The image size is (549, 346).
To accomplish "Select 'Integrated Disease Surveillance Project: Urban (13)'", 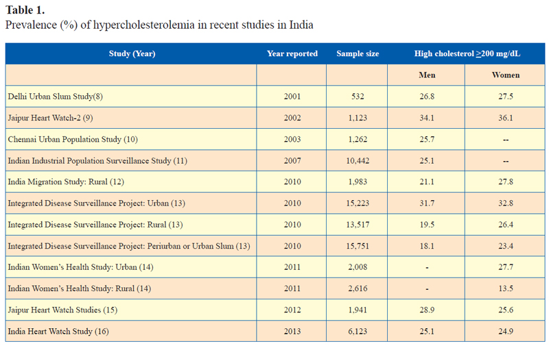I will pyautogui.click(x=97, y=203).
